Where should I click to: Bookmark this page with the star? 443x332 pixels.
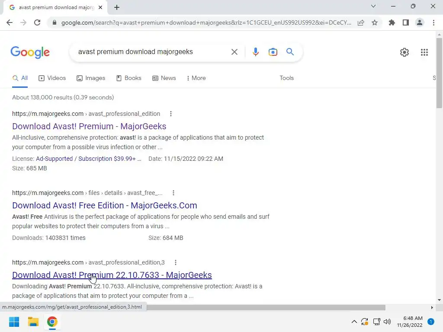[x=375, y=22]
